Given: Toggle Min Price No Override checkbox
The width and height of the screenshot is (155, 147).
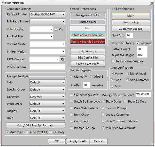Looking at the screenshot, I should 103,128.
